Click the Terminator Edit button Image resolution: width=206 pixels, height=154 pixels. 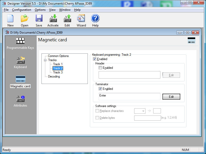click(x=171, y=97)
